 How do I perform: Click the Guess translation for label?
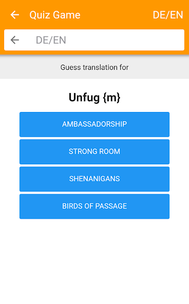[94, 67]
